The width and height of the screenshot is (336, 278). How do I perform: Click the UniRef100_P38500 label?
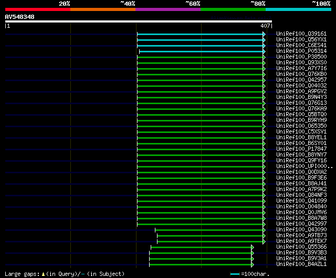tap(301, 57)
